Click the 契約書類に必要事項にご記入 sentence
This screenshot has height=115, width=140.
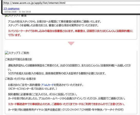[x=42, y=94]
